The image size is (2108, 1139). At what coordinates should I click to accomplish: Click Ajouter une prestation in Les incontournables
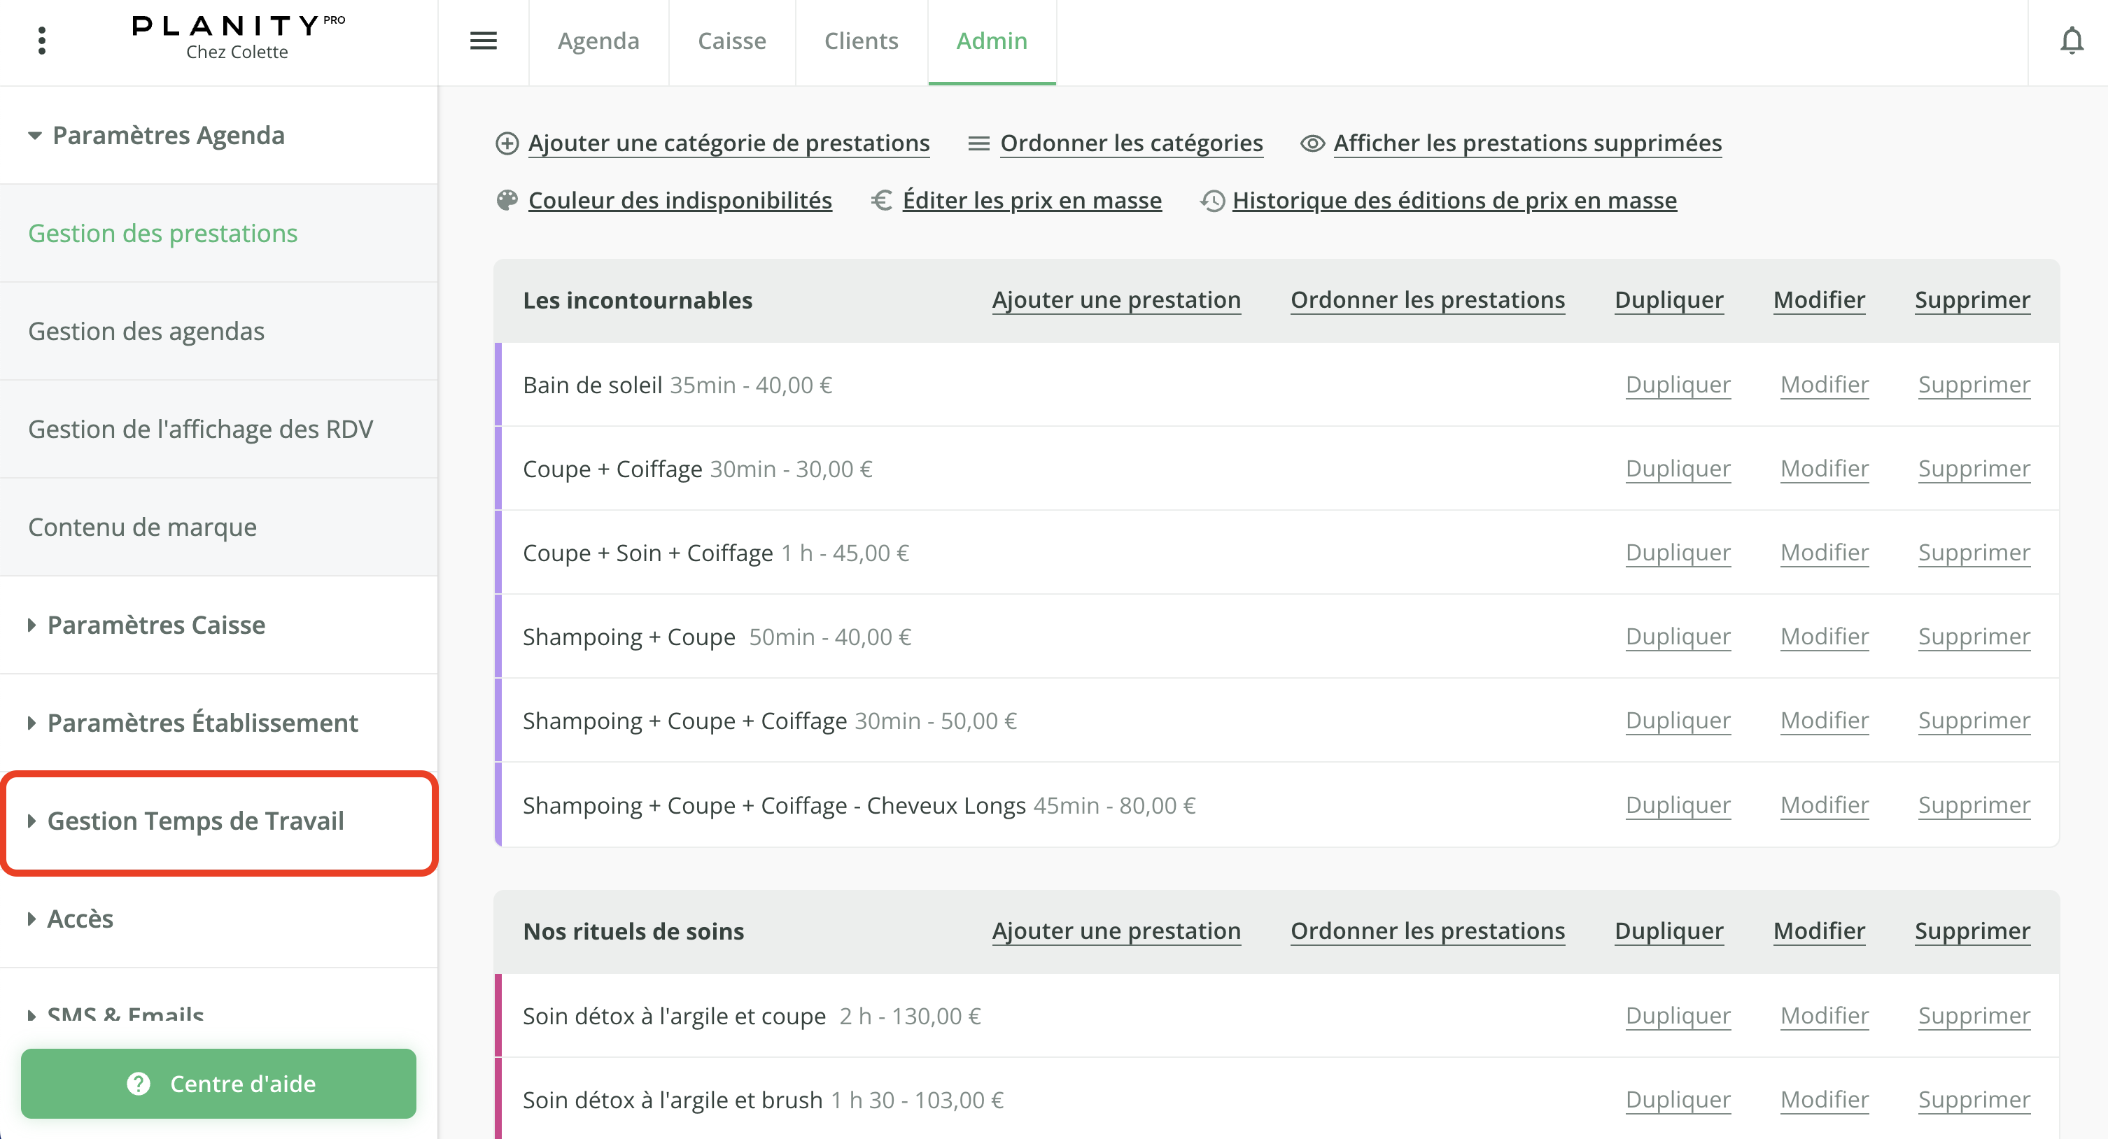click(x=1116, y=299)
